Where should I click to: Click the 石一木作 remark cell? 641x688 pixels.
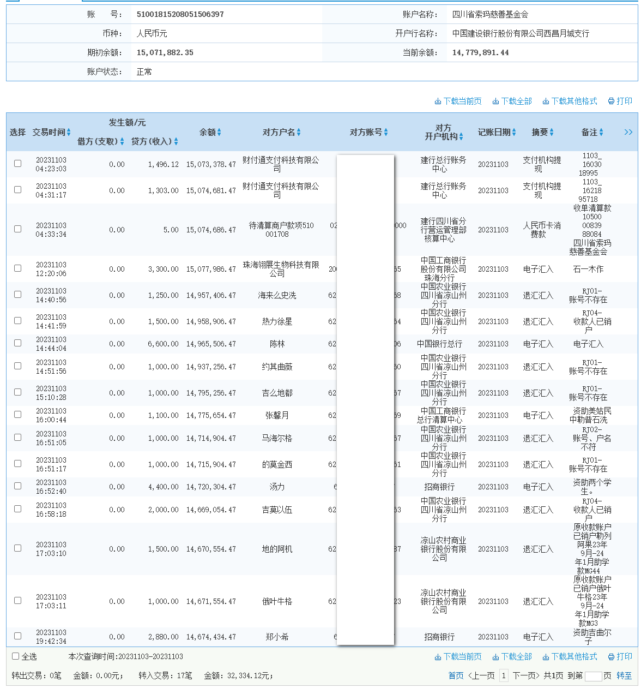click(588, 269)
